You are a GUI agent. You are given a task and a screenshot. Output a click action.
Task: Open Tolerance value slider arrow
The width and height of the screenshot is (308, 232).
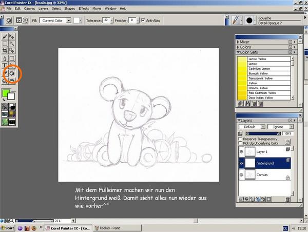(x=112, y=20)
